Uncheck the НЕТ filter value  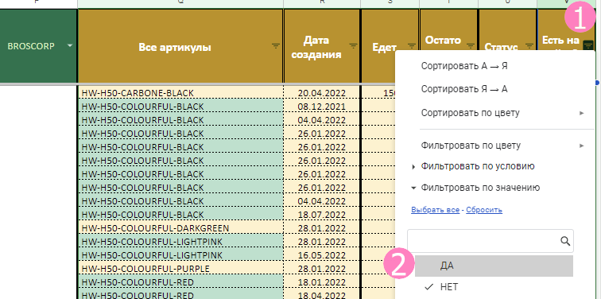tap(494, 287)
